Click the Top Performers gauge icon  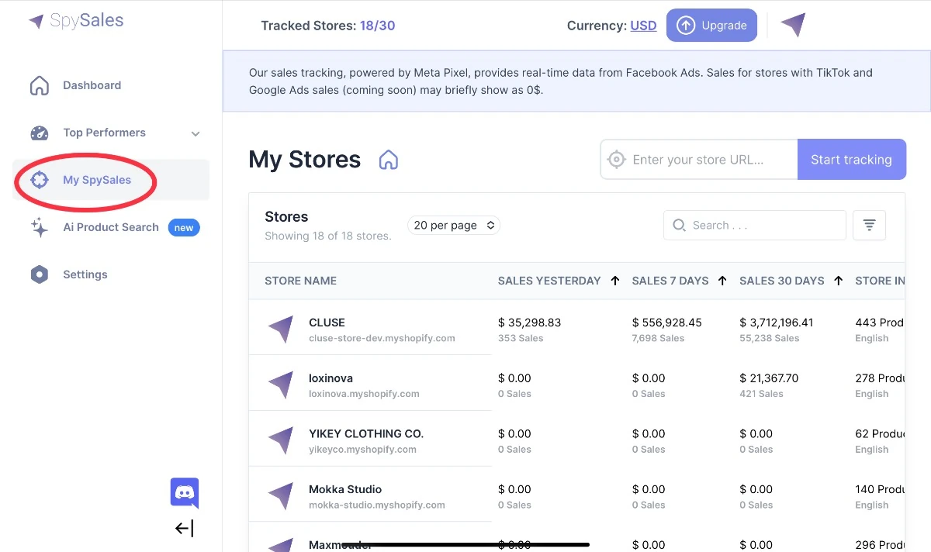(x=39, y=133)
